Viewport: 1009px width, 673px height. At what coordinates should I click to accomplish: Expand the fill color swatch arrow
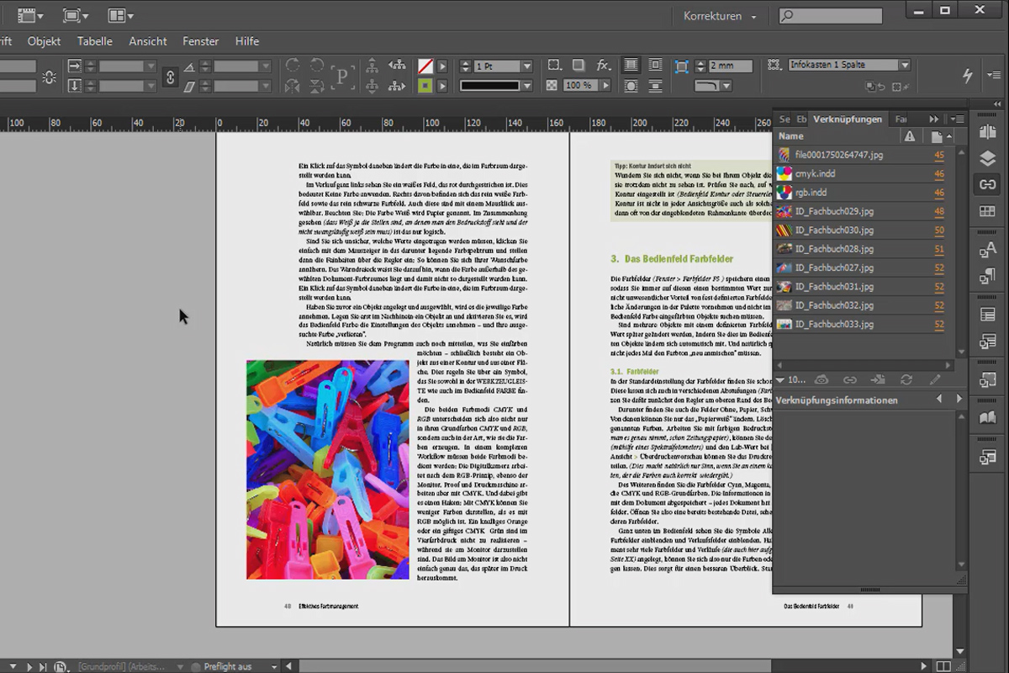tap(442, 66)
